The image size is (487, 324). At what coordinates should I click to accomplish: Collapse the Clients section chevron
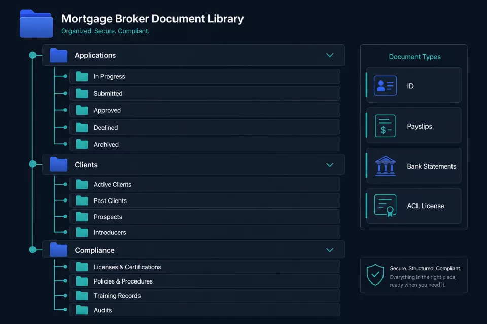(330, 165)
